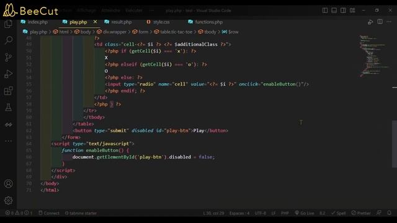Click PHP version 8.2 in status bar
Image resolution: width=397 pixels, height=223 pixels.
click(323, 213)
